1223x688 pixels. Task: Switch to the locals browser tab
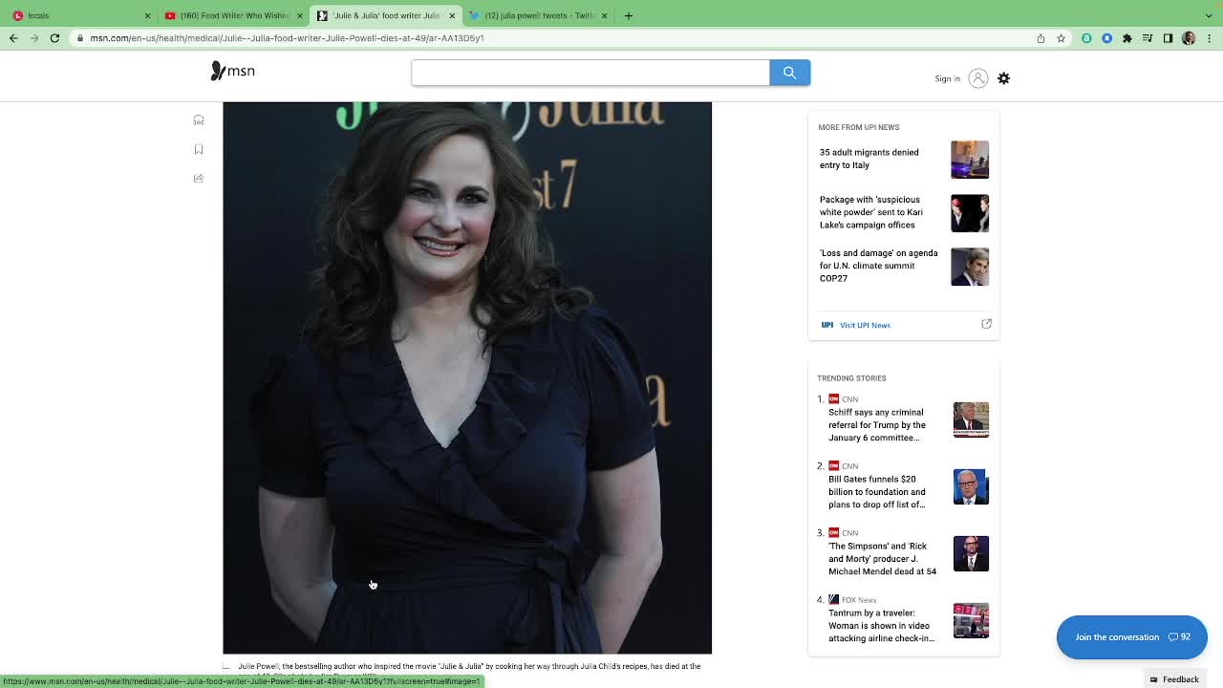pos(80,15)
